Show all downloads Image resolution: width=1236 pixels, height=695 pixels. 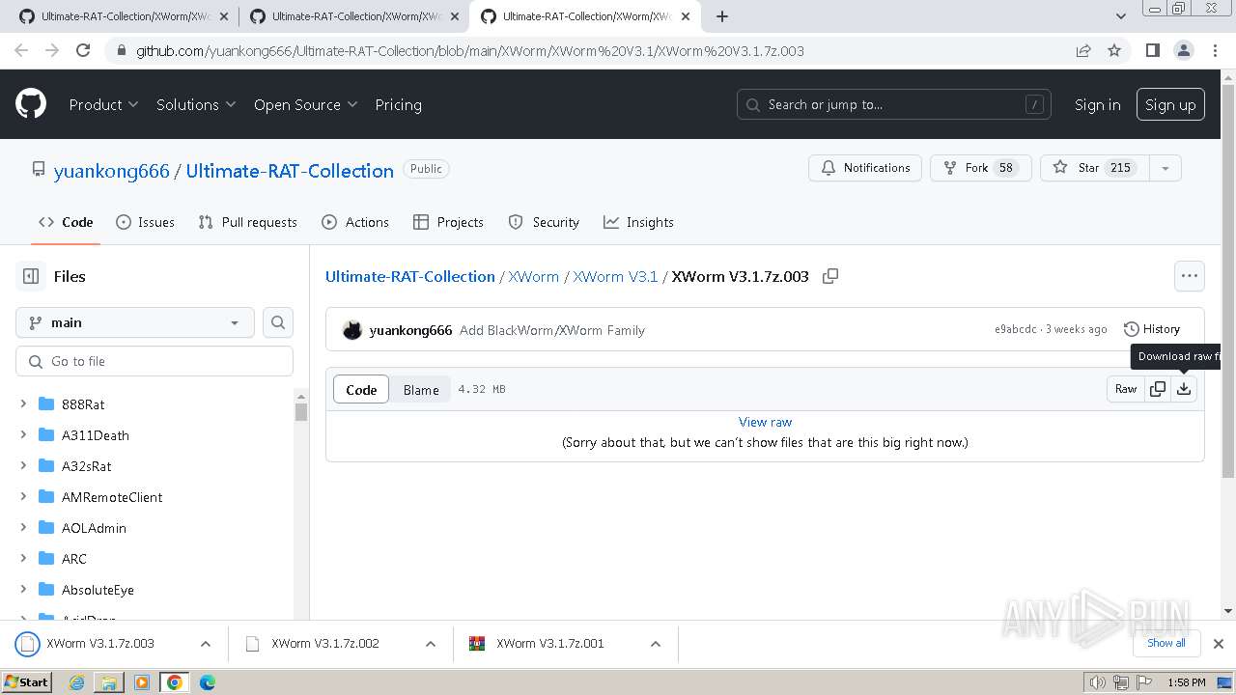point(1166,643)
